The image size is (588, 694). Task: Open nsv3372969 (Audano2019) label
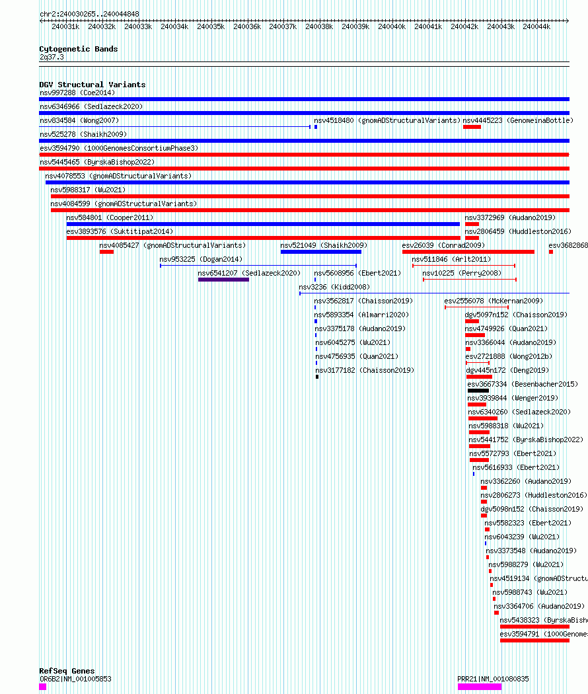[x=510, y=217]
